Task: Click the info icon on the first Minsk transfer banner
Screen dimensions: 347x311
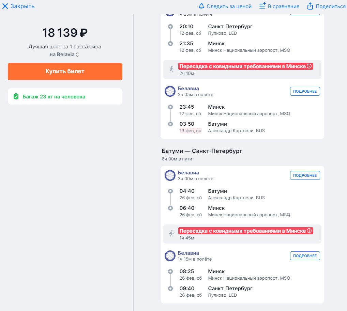Action: click(x=309, y=66)
